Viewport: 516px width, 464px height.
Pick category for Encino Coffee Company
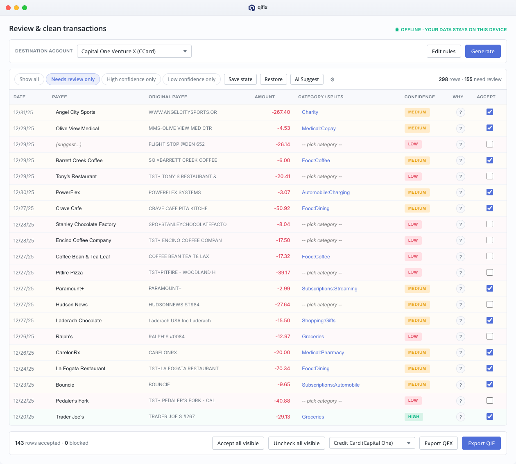click(322, 240)
